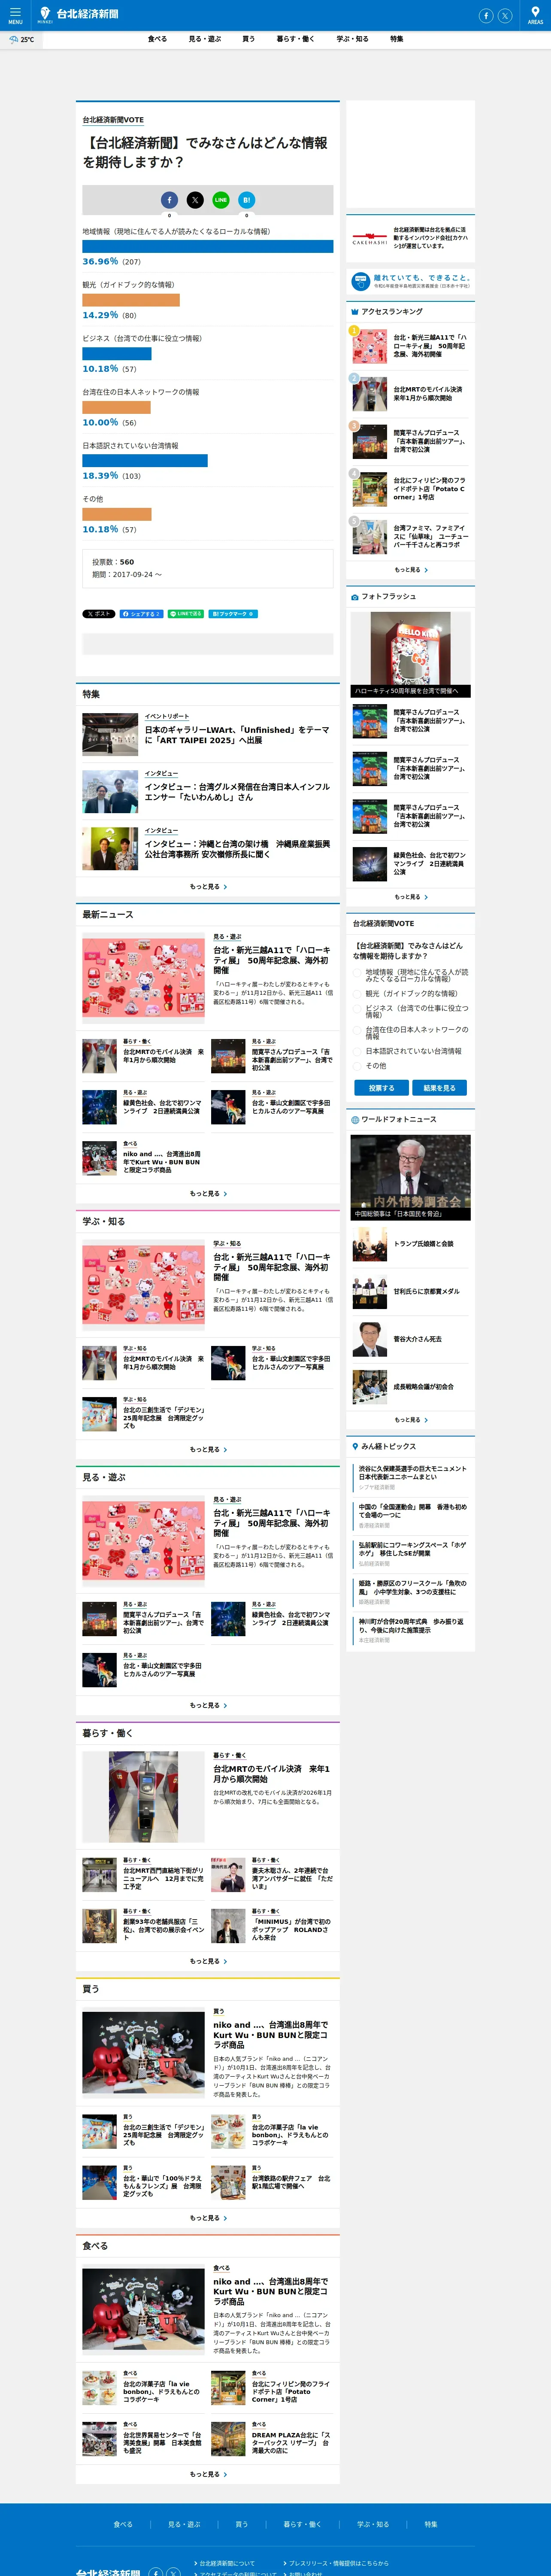Click the pin icon beside みん経トピックス
The image size is (551, 2576).
click(354, 1446)
